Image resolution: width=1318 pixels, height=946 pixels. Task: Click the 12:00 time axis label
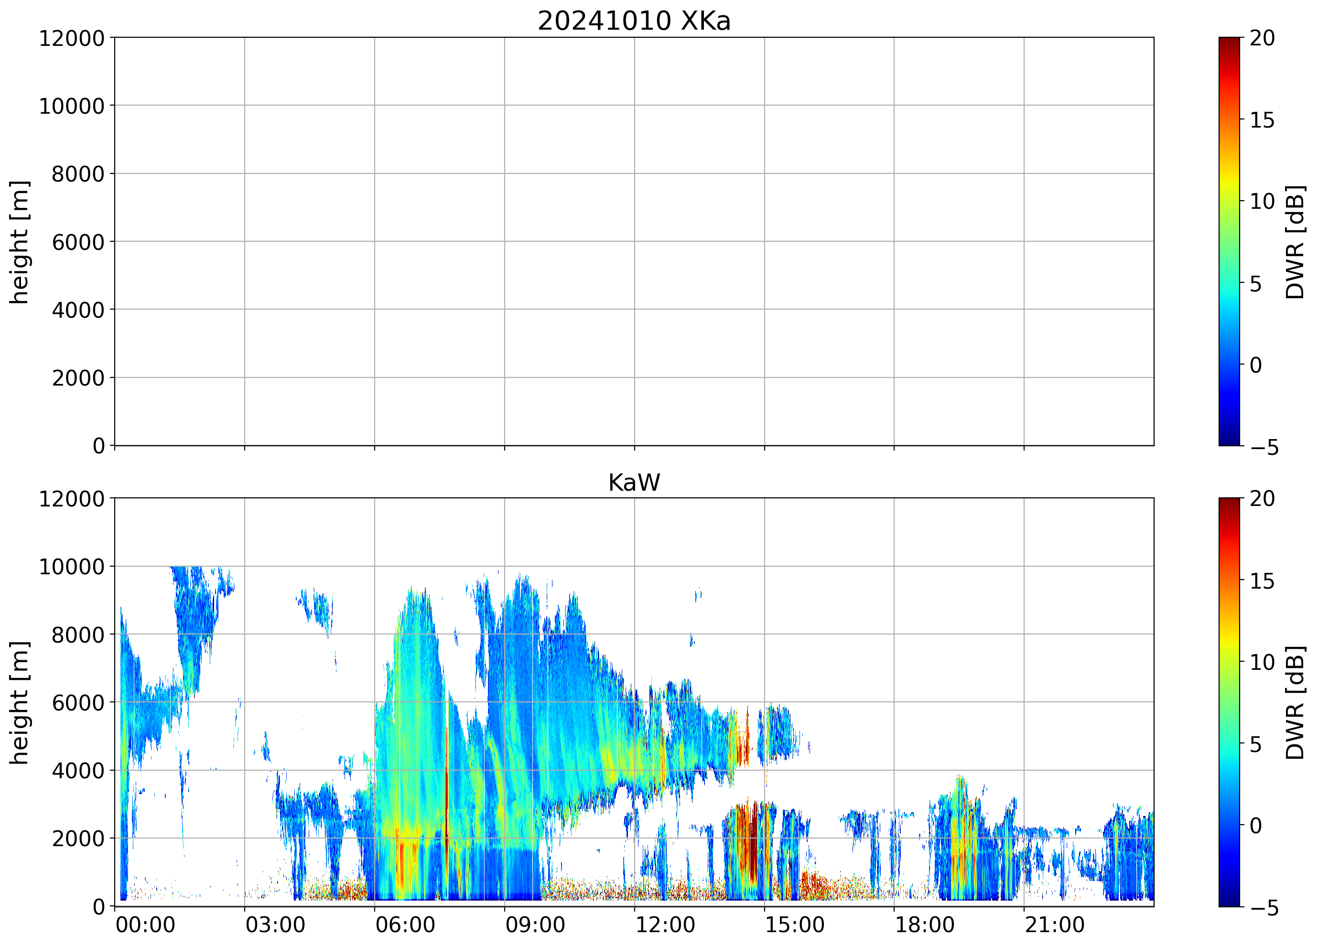[x=665, y=925]
